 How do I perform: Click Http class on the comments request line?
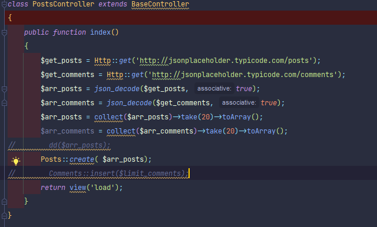(x=115, y=75)
